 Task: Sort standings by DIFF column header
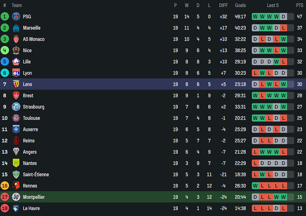tap(223, 5)
